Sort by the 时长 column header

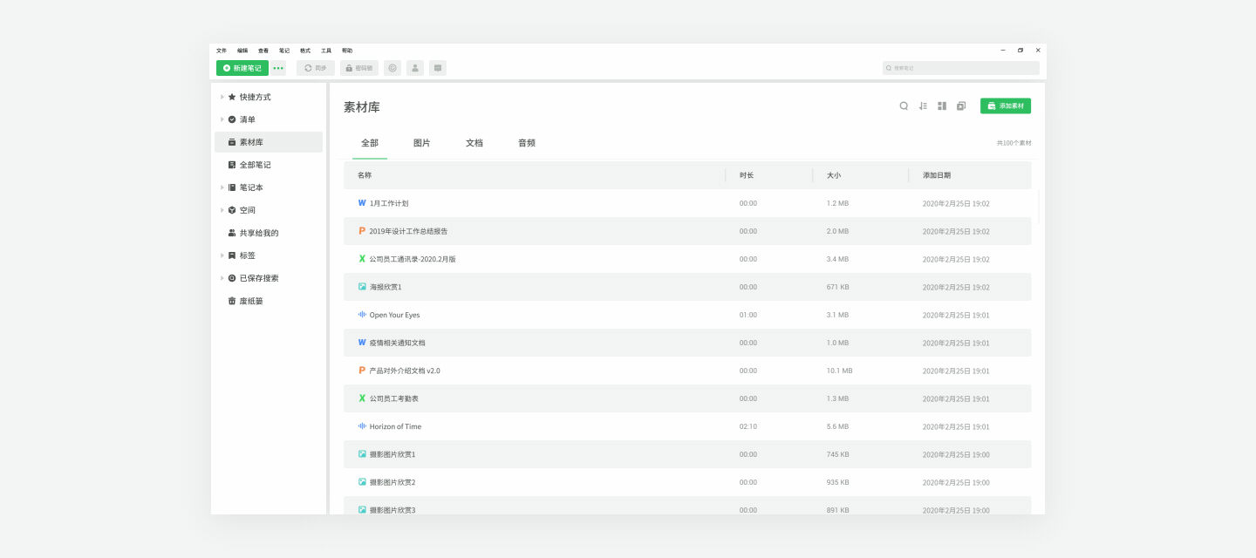coord(747,175)
